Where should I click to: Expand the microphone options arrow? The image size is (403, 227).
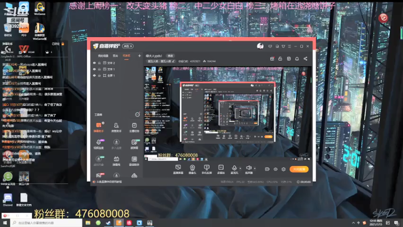pyautogui.click(x=240, y=168)
